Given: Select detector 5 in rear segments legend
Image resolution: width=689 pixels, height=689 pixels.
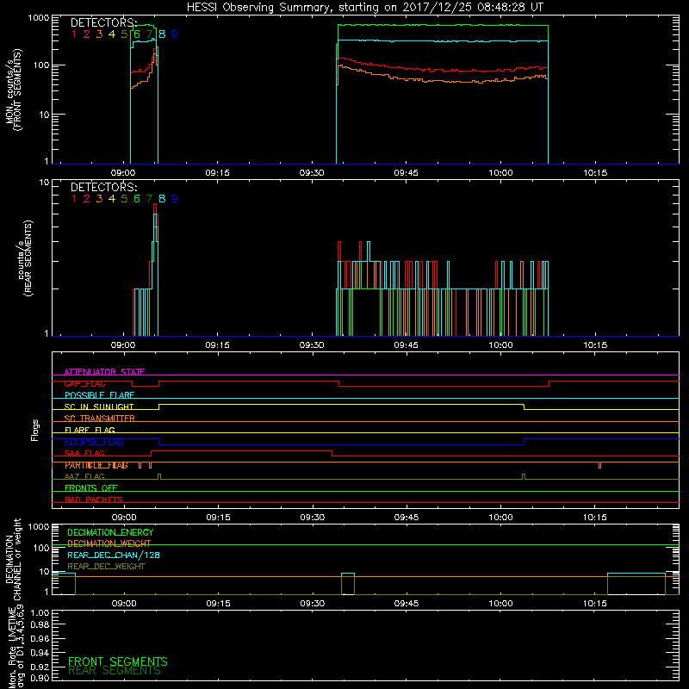Looking at the screenshot, I should tap(124, 199).
